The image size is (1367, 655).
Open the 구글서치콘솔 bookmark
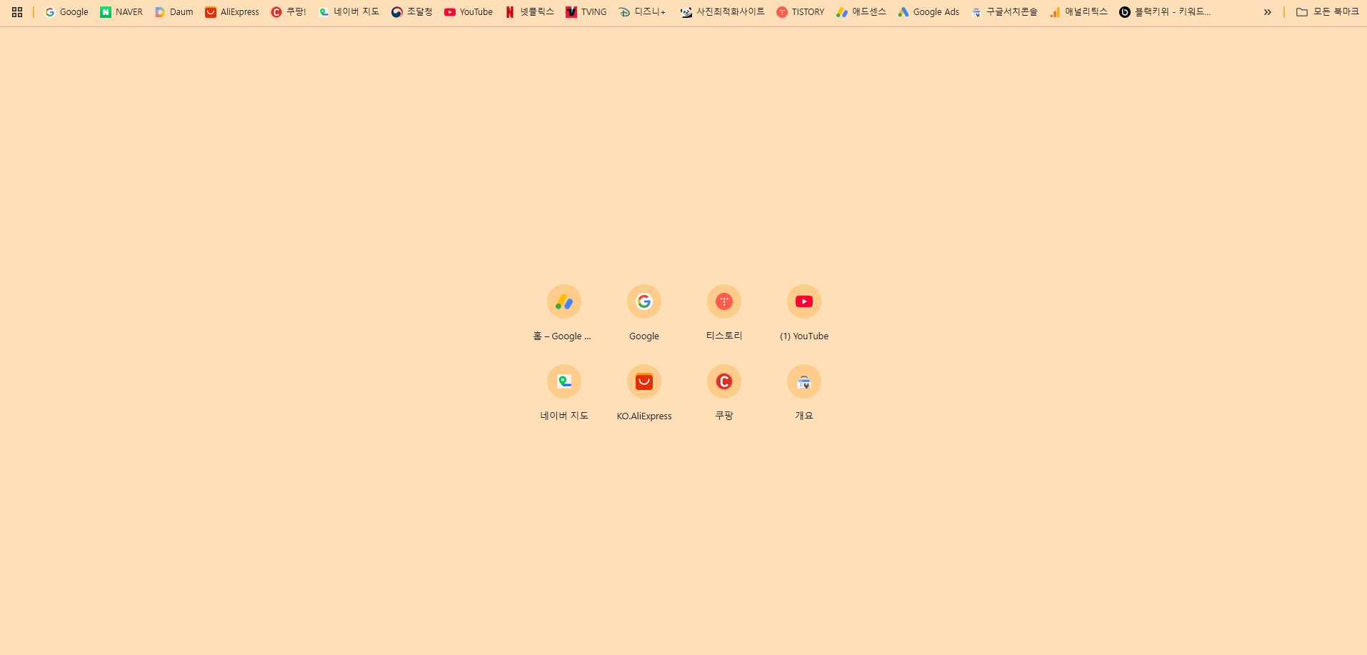(1005, 12)
